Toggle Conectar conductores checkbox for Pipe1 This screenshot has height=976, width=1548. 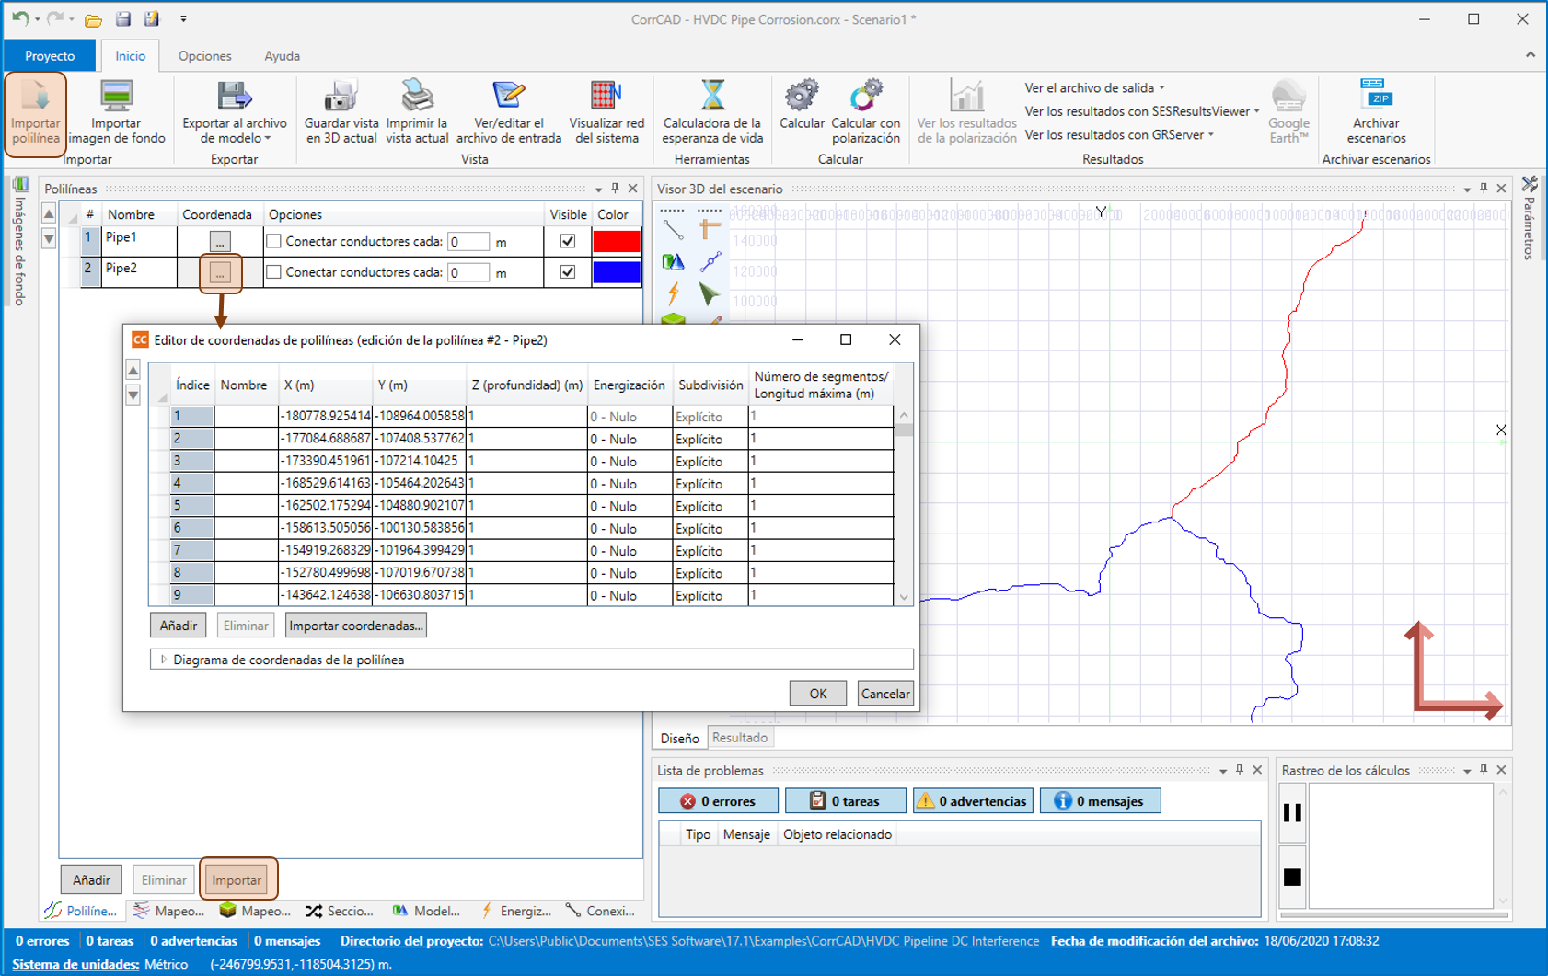(x=273, y=241)
